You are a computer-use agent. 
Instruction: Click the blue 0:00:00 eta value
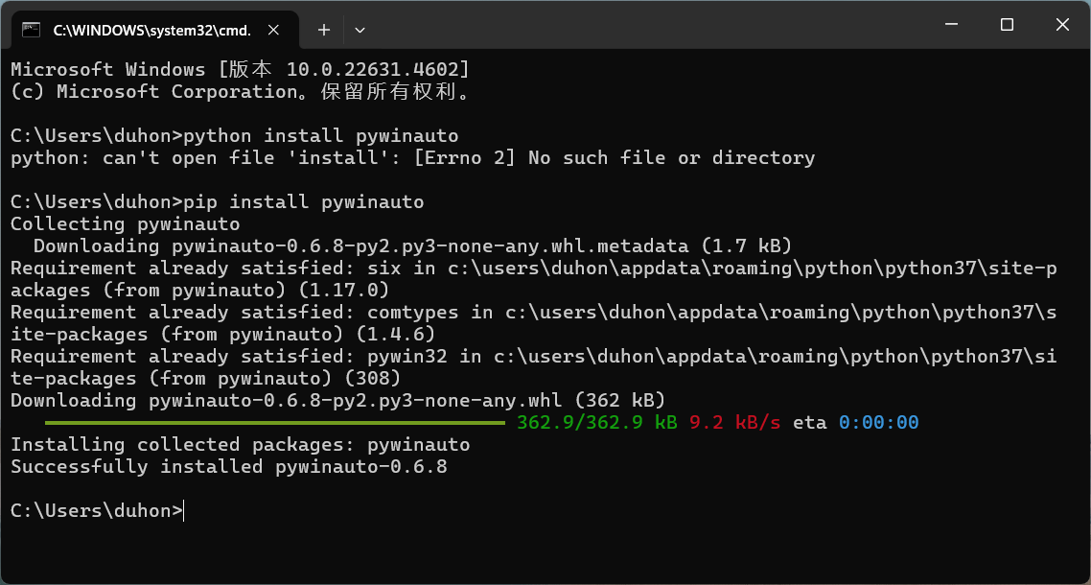pos(879,423)
